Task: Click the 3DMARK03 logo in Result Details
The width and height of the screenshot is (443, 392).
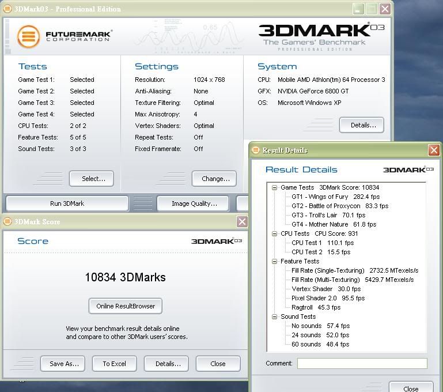Action: pos(408,169)
